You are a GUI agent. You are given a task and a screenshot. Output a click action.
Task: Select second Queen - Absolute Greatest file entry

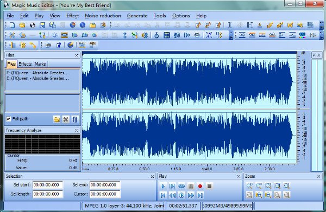coord(37,78)
